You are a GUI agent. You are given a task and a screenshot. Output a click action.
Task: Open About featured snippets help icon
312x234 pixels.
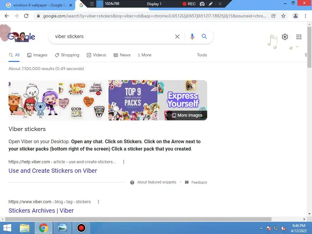(132, 183)
